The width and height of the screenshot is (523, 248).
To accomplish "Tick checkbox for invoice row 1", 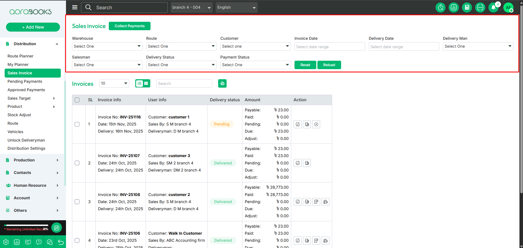I will coord(77,124).
